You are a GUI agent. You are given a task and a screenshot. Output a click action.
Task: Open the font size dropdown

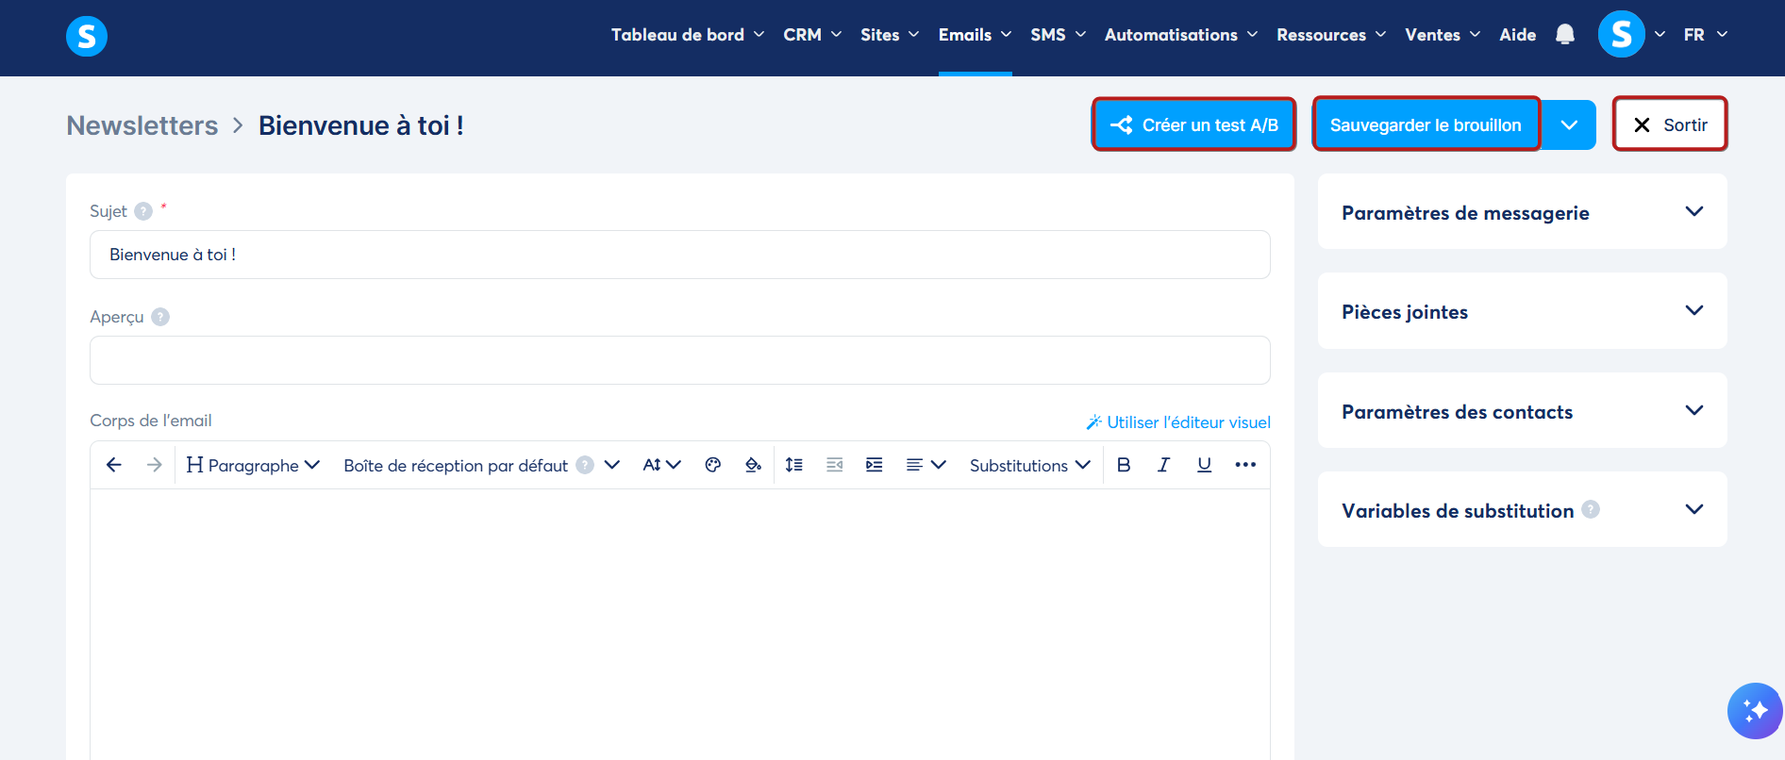click(661, 465)
